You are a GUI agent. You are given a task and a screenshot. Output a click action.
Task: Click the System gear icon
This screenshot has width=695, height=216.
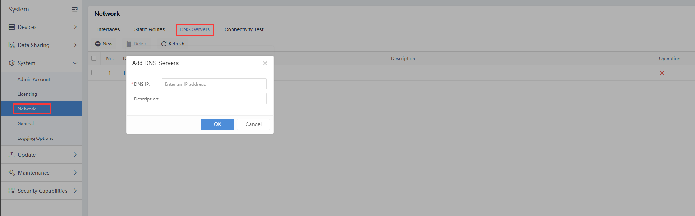tap(12, 63)
